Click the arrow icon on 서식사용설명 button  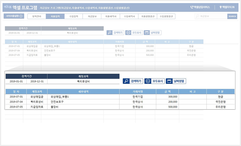click(21, 16)
